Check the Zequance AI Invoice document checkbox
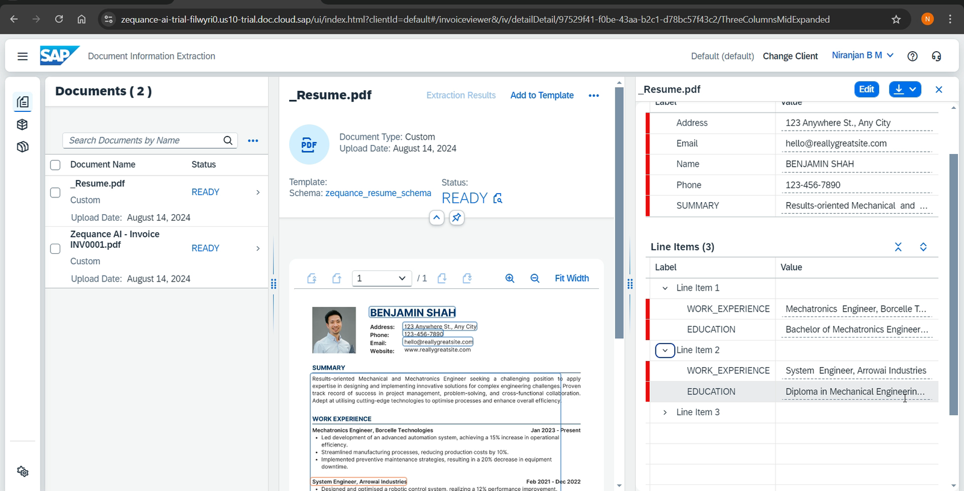The height and width of the screenshot is (491, 964). pyautogui.click(x=55, y=249)
